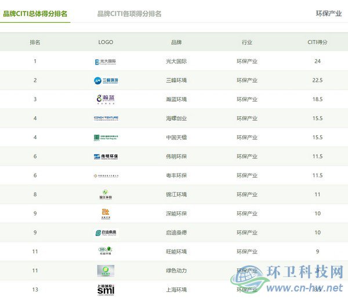Open the 环保产业 industry filter at top right
Viewport: 348px width, 299px height.
point(328,13)
